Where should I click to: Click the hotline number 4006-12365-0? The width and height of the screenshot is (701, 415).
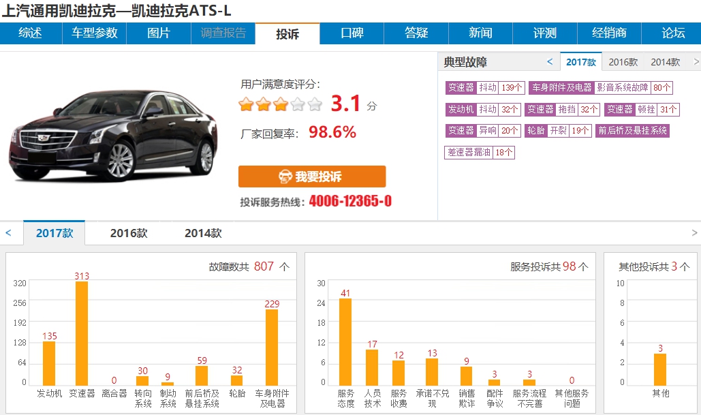(x=350, y=201)
